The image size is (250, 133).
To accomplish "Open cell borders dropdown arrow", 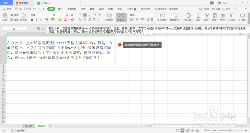I will (49, 20).
